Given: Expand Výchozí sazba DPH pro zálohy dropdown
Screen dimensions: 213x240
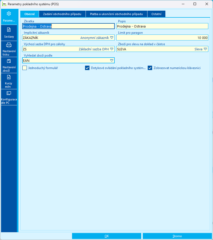Looking at the screenshot, I should coord(112,49).
